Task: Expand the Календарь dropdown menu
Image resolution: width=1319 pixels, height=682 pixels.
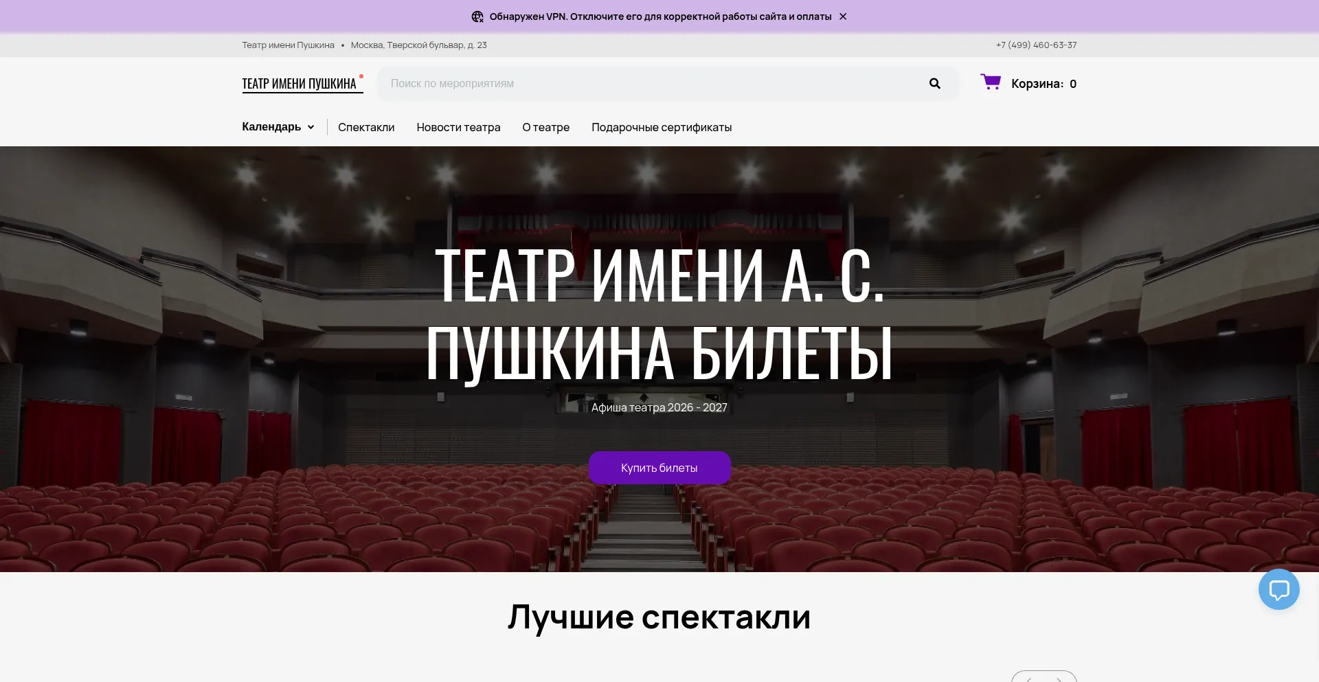Action: click(278, 127)
